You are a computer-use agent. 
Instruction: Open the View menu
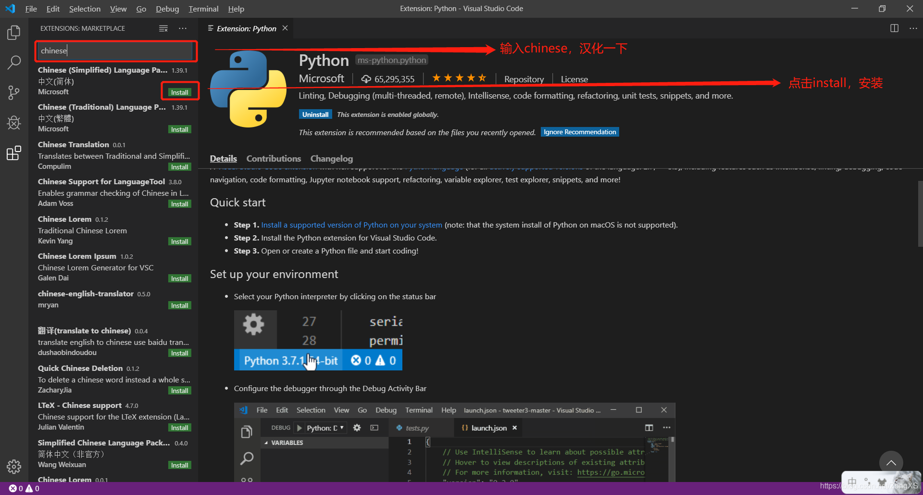(x=118, y=9)
